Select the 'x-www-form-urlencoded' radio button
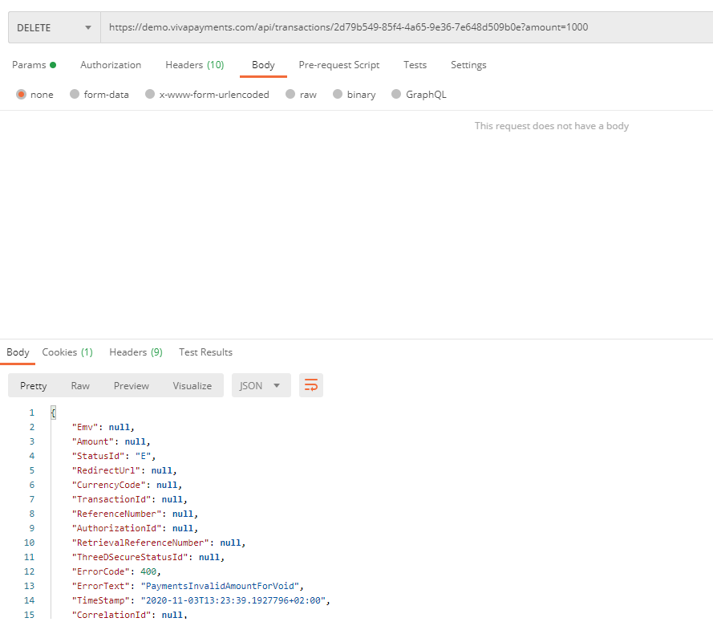 [x=150, y=94]
